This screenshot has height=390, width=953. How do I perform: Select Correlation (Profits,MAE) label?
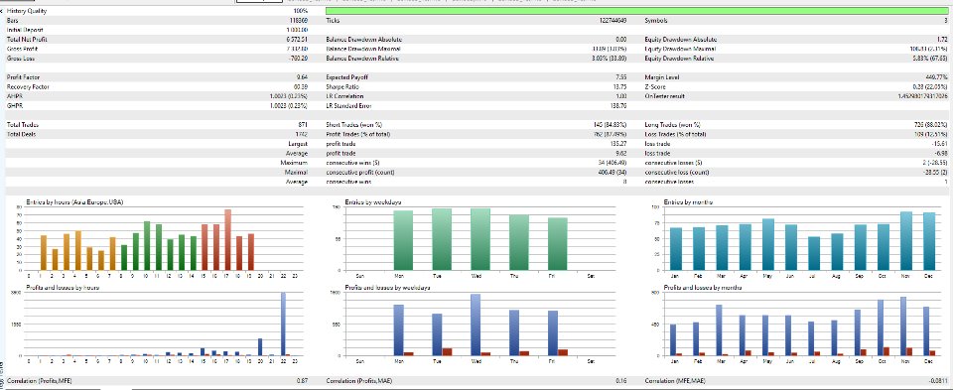coord(359,381)
